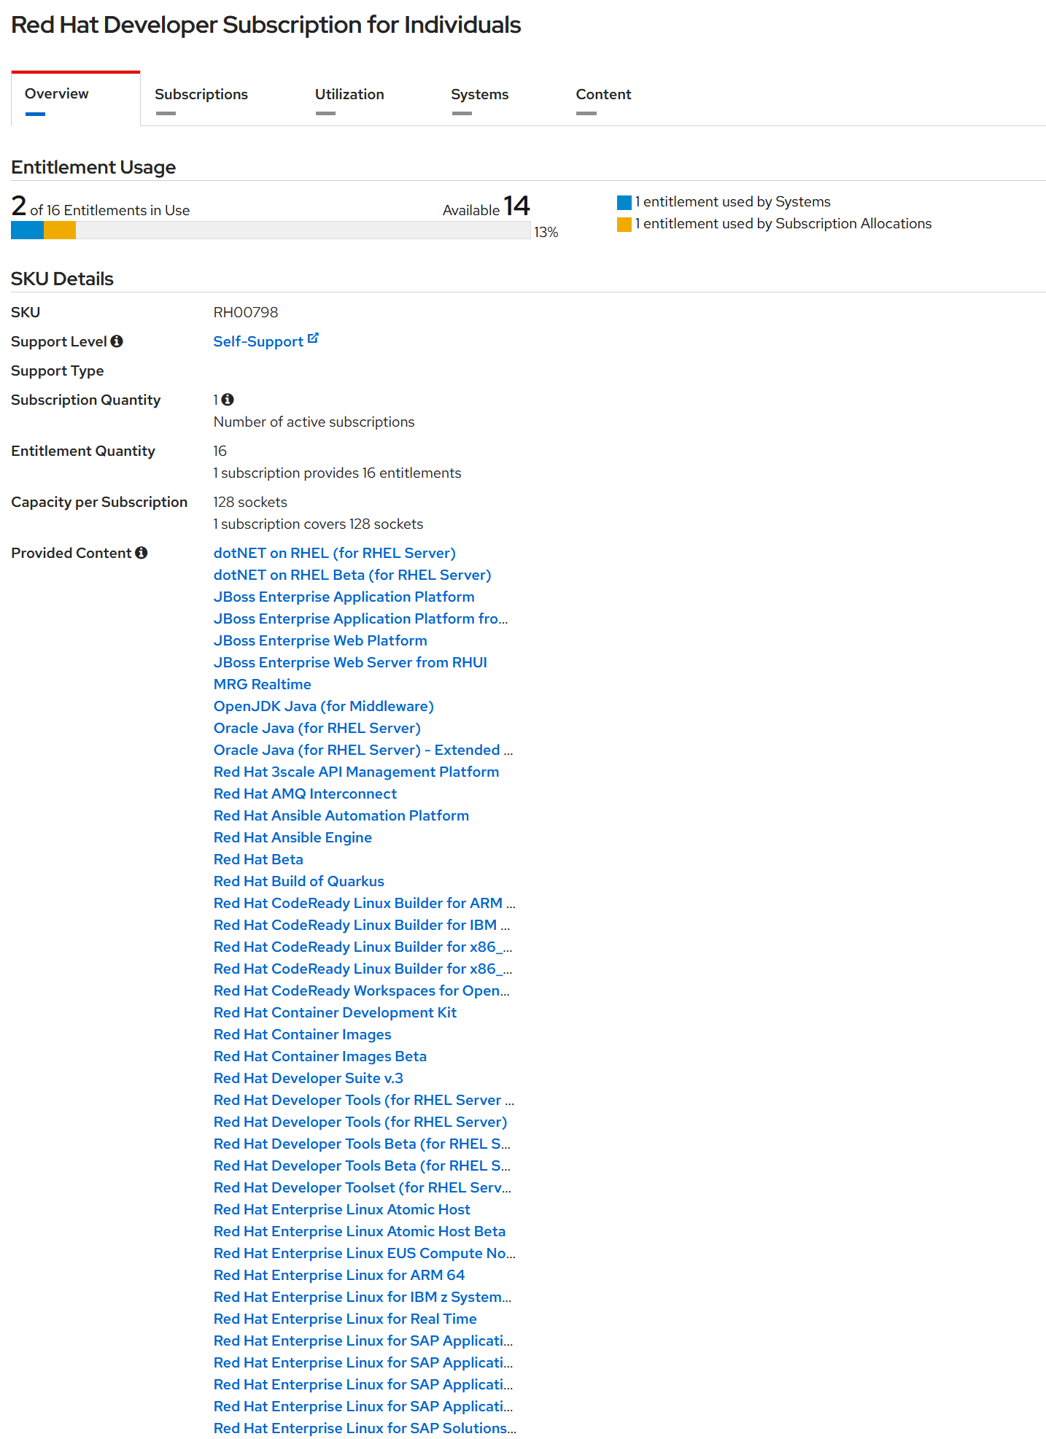Click the external link icon beside Self-Support
Screen dimensions: 1046x1439
pyautogui.click(x=313, y=338)
